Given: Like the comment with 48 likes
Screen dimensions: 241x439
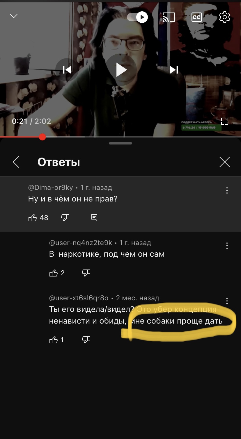Looking at the screenshot, I should (32, 218).
